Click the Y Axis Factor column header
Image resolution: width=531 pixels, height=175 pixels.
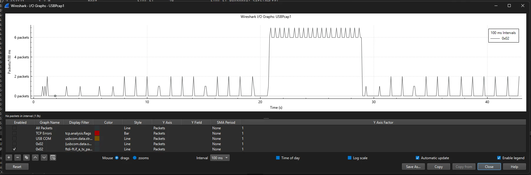[x=383, y=123]
